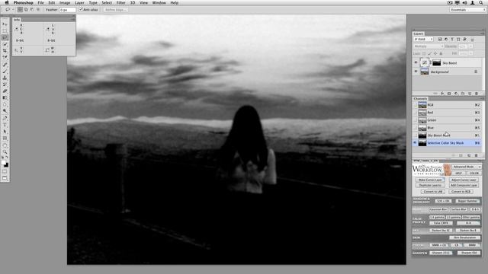Select the Healing Brush tool
This screenshot has width=488, height=274.
(5, 64)
